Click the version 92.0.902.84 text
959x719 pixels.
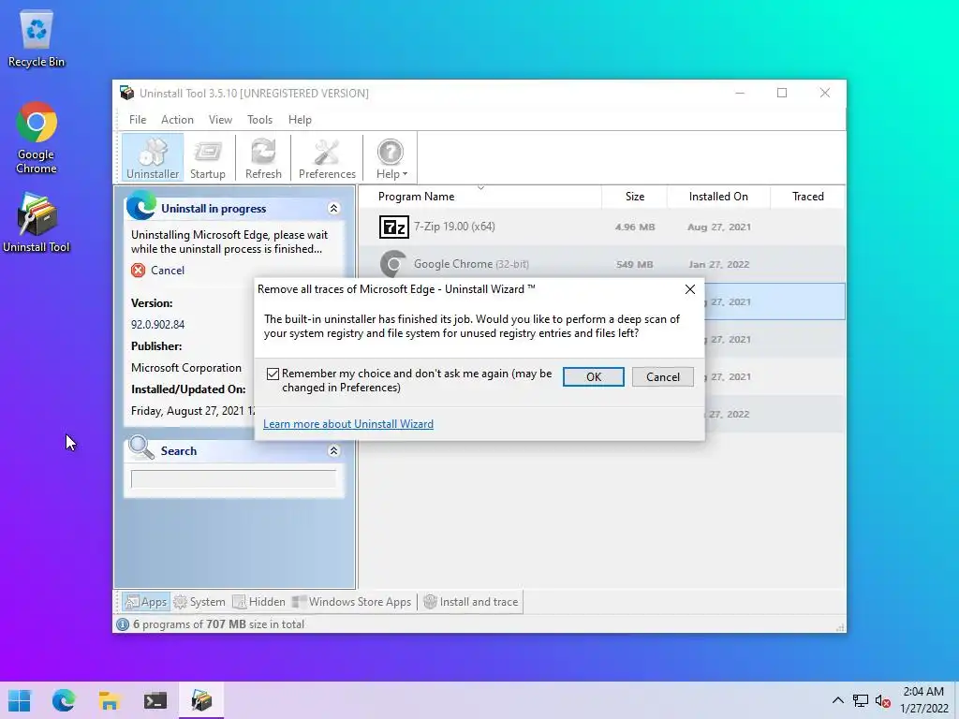157,325
